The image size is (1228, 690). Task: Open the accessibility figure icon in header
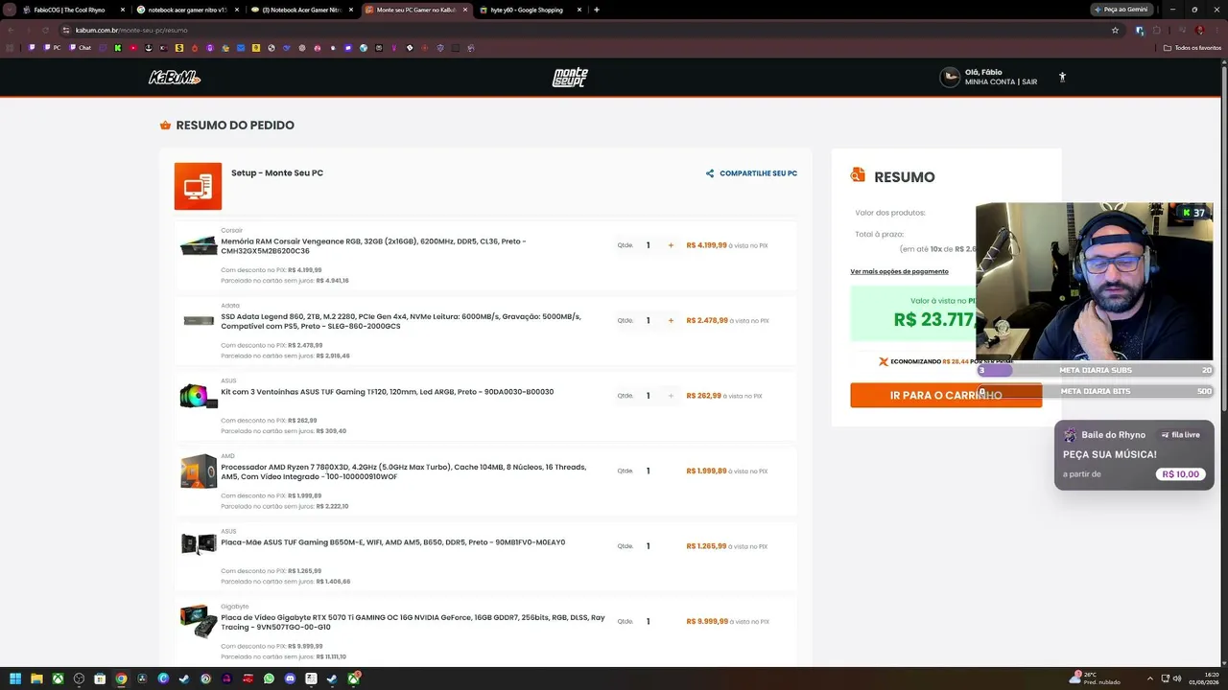click(1062, 78)
